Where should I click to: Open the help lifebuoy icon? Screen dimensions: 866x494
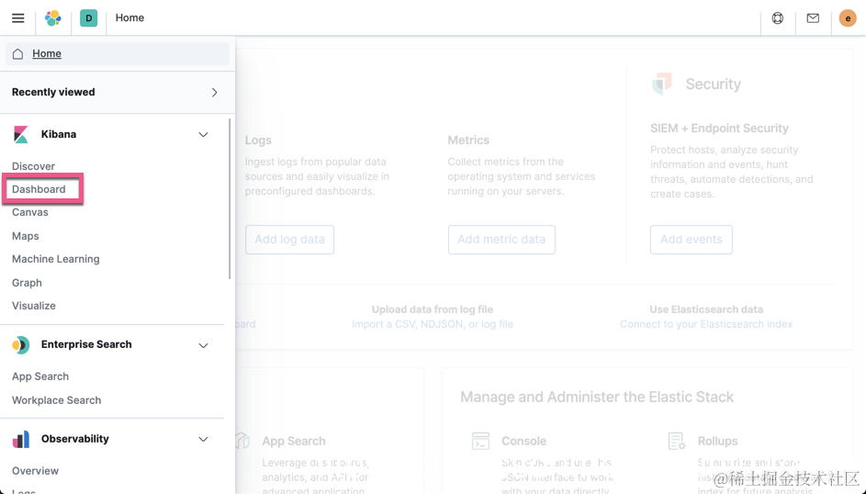point(778,18)
